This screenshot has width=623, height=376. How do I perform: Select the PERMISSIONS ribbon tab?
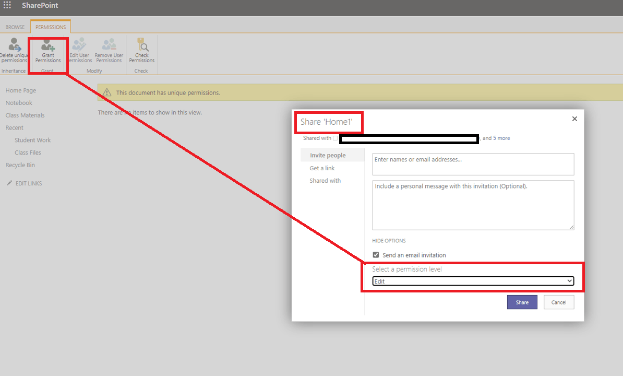(51, 27)
